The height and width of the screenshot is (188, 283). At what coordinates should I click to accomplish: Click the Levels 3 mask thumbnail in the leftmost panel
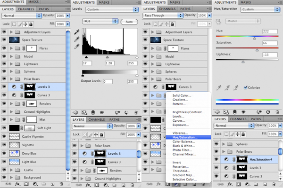(30, 86)
